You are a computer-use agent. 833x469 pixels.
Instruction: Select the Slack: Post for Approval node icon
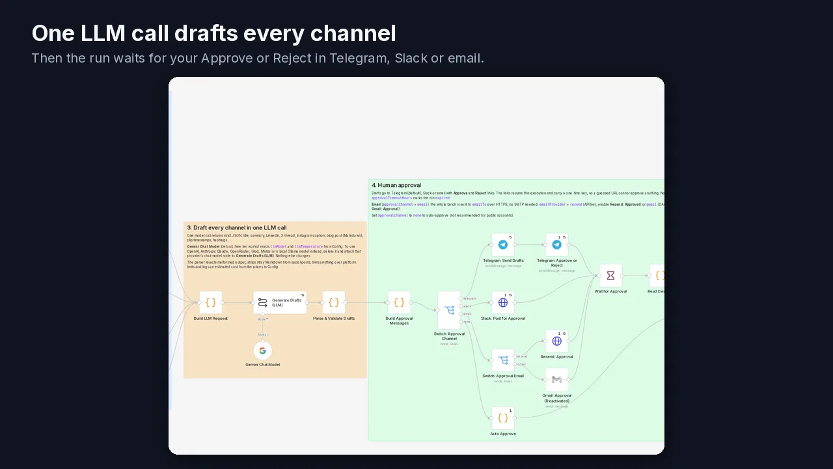(x=503, y=302)
